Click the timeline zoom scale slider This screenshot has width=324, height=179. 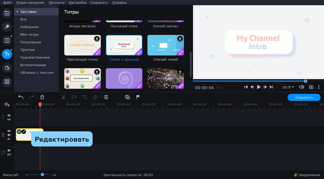[x=42, y=175]
